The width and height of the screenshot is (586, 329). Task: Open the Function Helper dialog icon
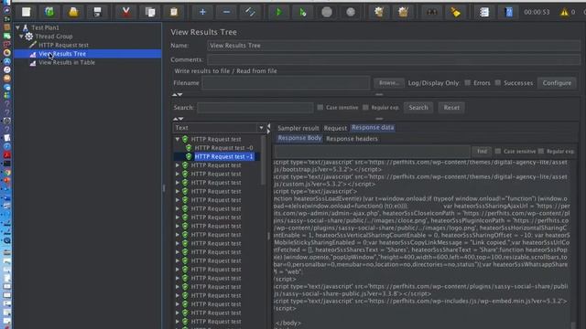pyautogui.click(x=484, y=12)
